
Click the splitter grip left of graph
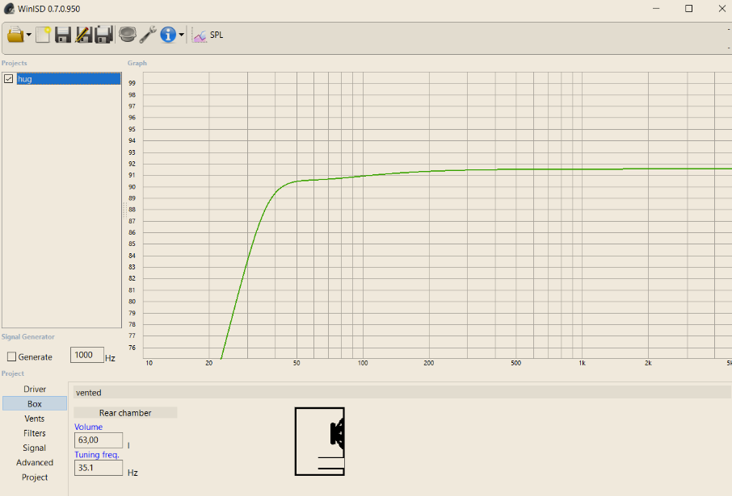(x=124, y=210)
